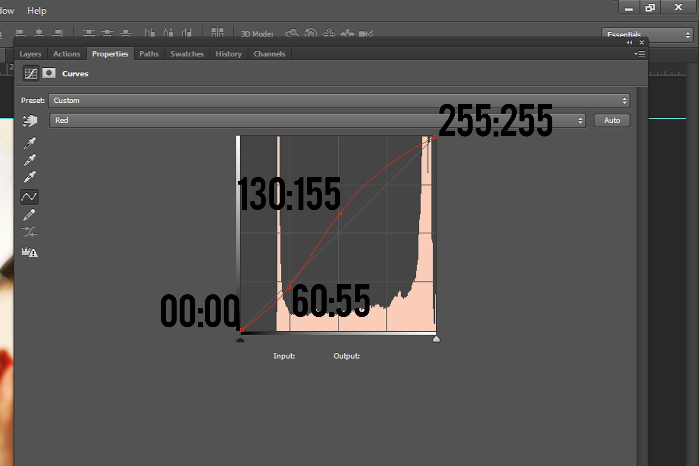Click the histogram clipping warning icon
699x466 pixels.
tap(29, 252)
